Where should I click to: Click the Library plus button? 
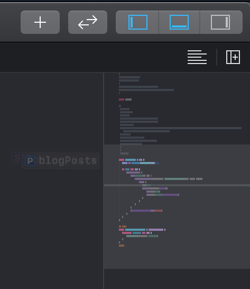40,22
